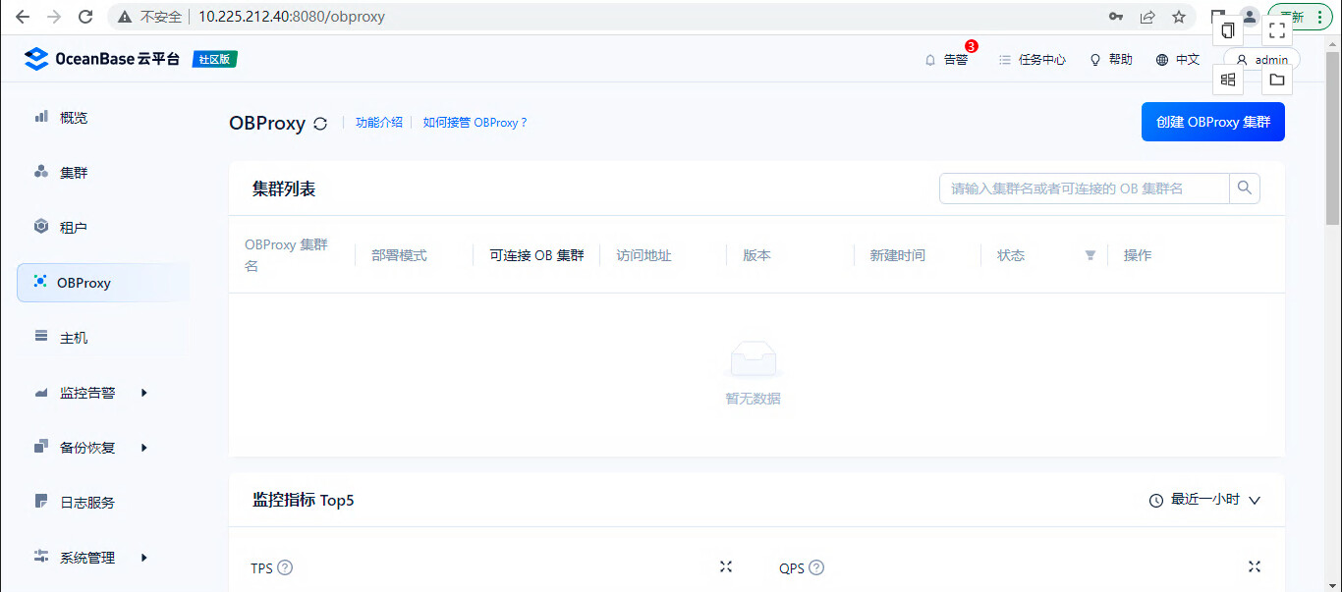Click the 社区版 edition badge
The image size is (1342, 592).
(x=215, y=59)
